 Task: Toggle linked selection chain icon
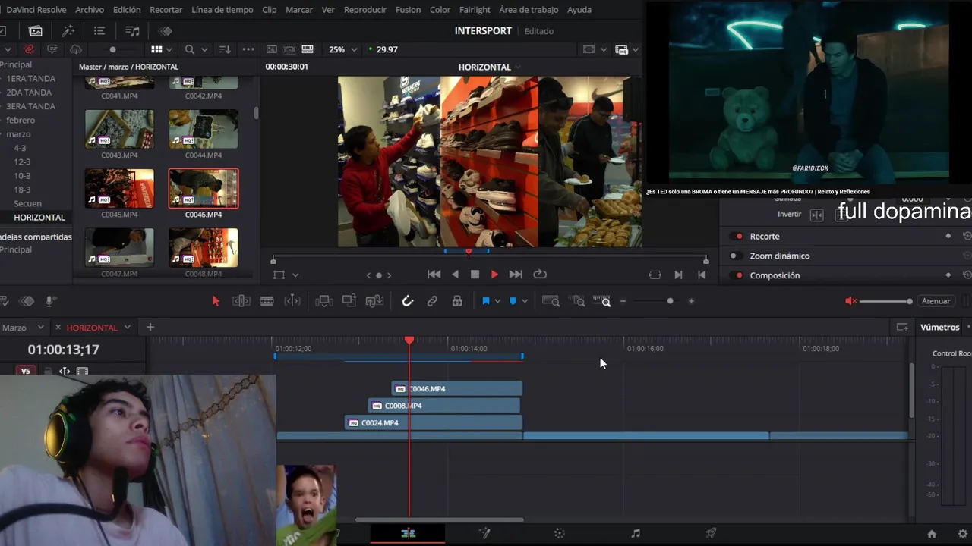pyautogui.click(x=432, y=301)
